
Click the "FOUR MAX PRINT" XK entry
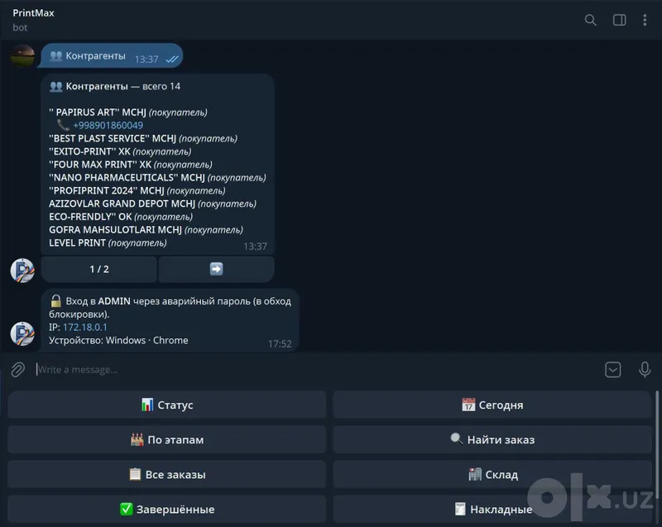[131, 165]
